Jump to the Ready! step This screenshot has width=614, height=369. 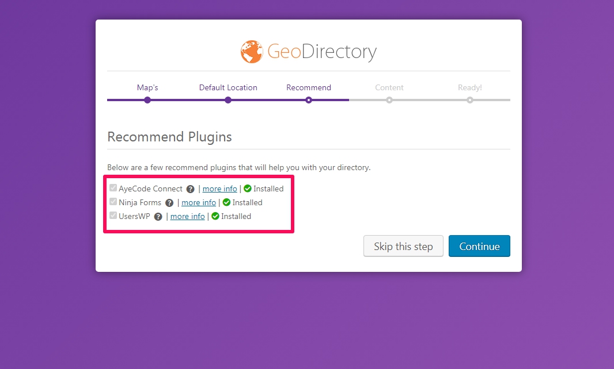[x=470, y=87]
